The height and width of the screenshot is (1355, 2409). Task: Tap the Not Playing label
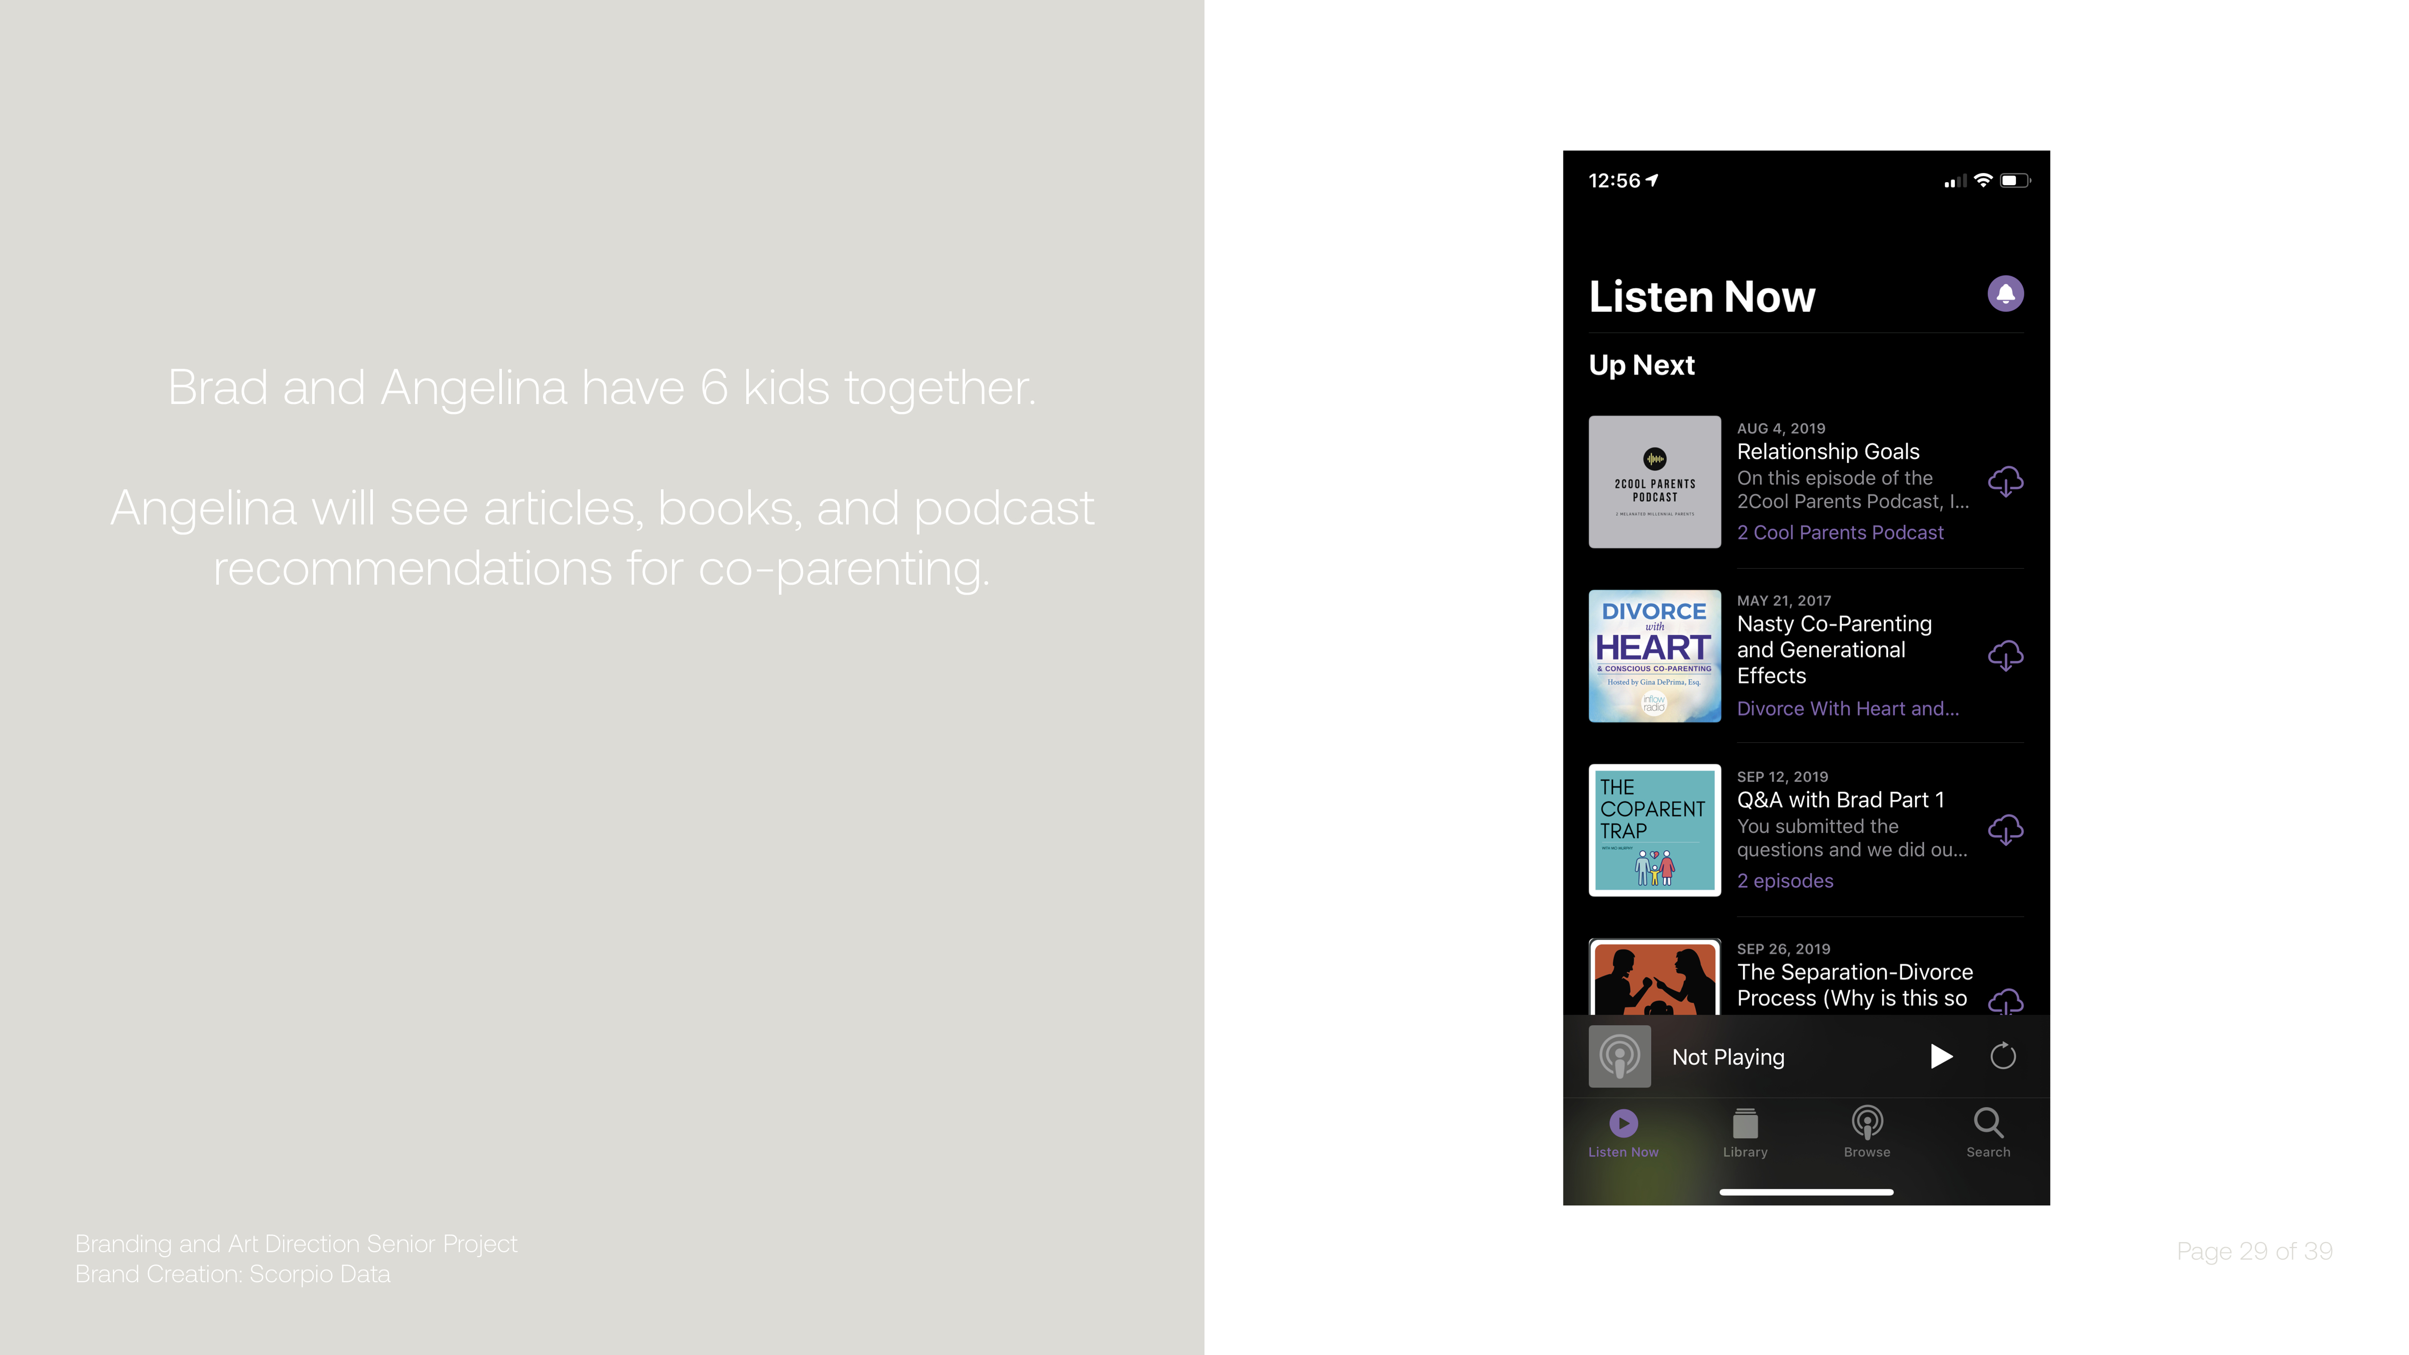[1727, 1057]
